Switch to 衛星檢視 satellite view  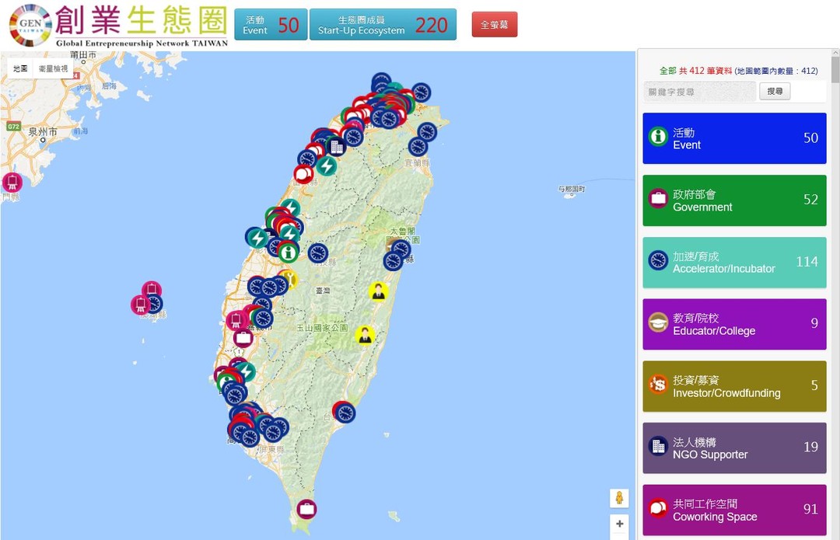click(53, 68)
